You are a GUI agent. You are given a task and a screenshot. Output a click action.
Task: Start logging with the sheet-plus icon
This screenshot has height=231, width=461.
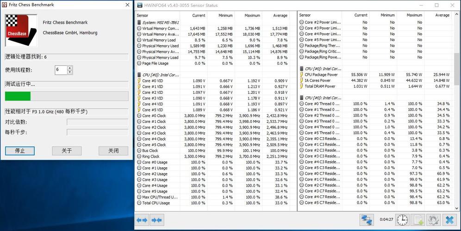(418, 219)
